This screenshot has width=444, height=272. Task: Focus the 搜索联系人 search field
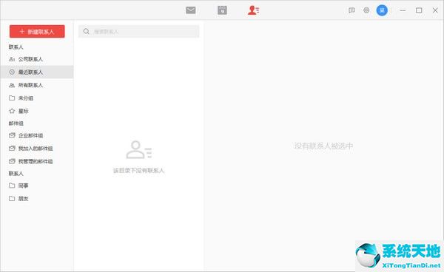139,31
